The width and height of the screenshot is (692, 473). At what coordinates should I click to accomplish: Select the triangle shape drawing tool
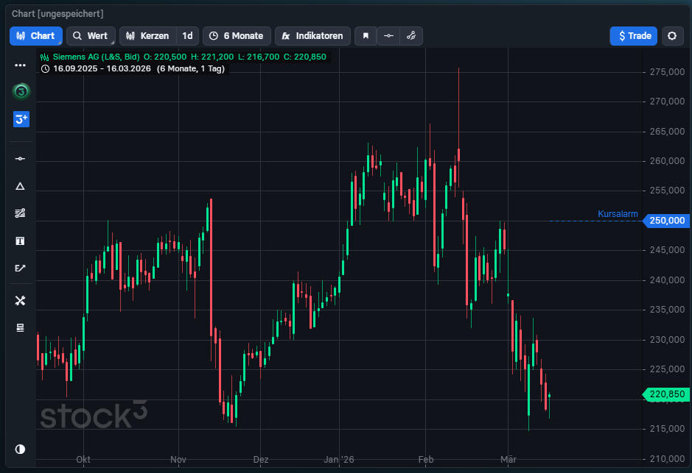pyautogui.click(x=21, y=186)
